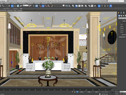This screenshot has width=126, height=95.
Task: Open the Material Editor icon
Action: (x=86, y=6)
